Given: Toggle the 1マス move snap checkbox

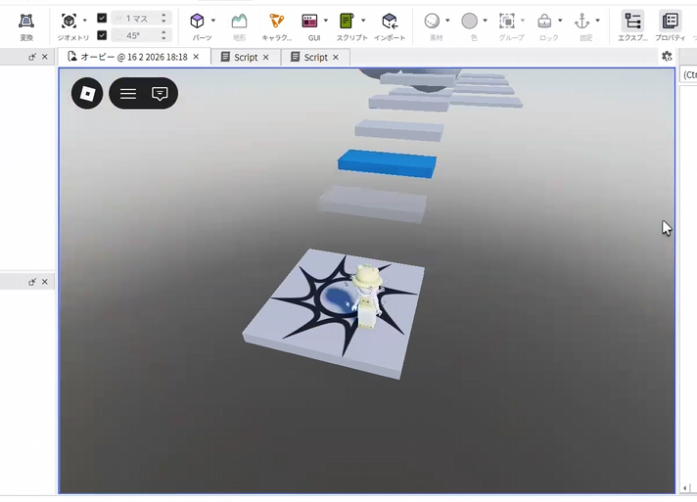Looking at the screenshot, I should pyautogui.click(x=102, y=18).
